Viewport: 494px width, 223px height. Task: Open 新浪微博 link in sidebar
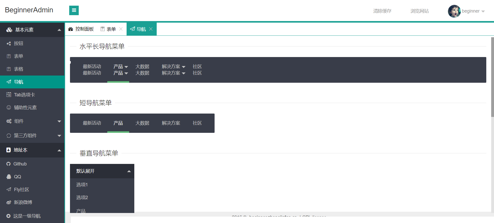tap(32, 202)
